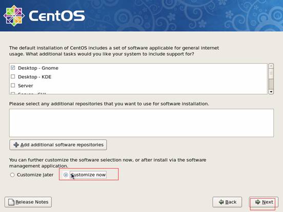Select the Desktop - KDE list entry text
This screenshot has height=212, width=283.
[35, 77]
